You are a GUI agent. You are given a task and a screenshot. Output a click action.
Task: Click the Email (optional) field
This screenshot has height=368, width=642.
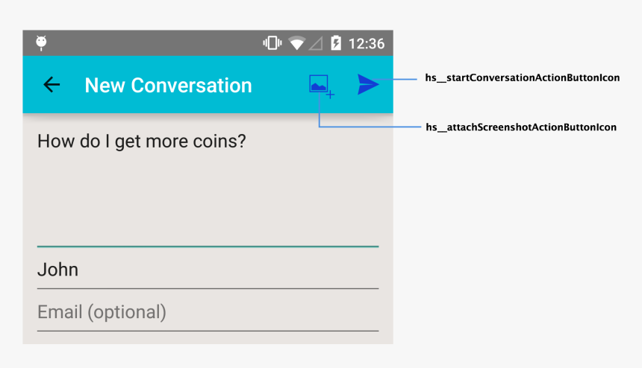click(208, 312)
